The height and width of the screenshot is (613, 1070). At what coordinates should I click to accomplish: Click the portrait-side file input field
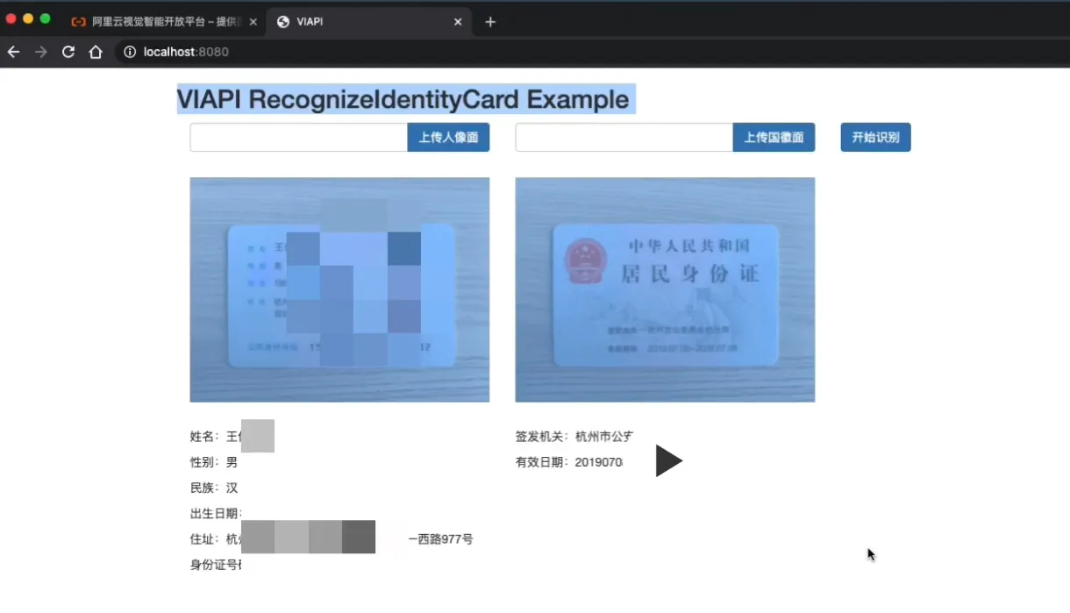click(x=299, y=138)
